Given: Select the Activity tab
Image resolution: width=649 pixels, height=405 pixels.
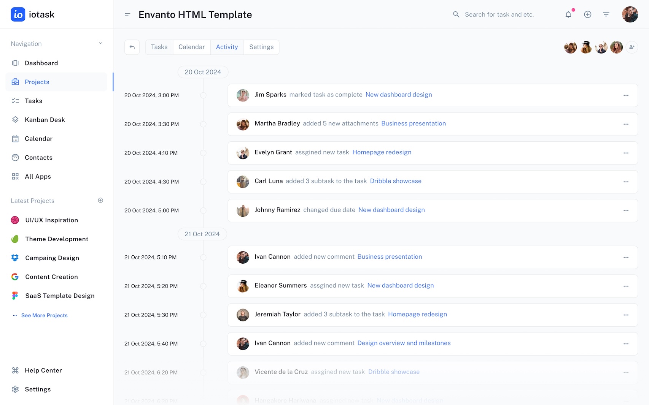Looking at the screenshot, I should pos(227,47).
